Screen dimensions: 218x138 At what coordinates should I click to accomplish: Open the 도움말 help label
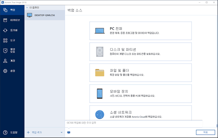[14, 132]
